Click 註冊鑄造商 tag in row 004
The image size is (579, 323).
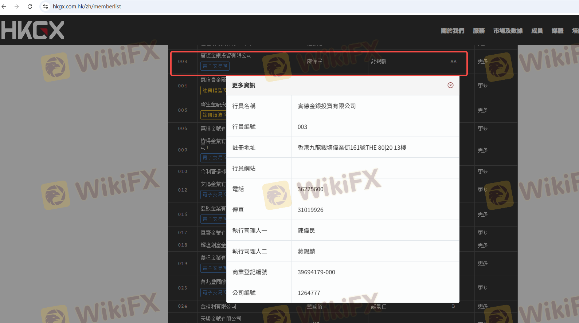click(214, 91)
